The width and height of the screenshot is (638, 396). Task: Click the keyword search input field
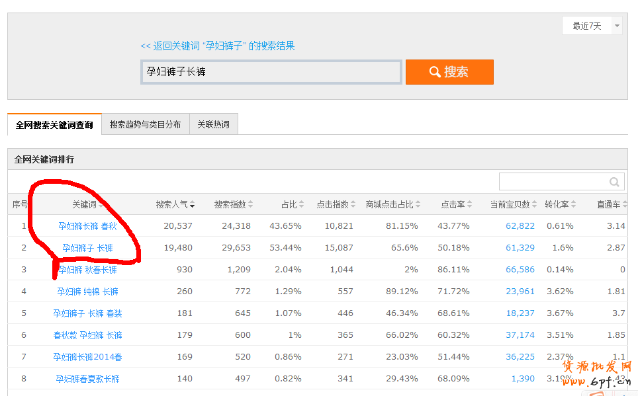click(x=271, y=72)
